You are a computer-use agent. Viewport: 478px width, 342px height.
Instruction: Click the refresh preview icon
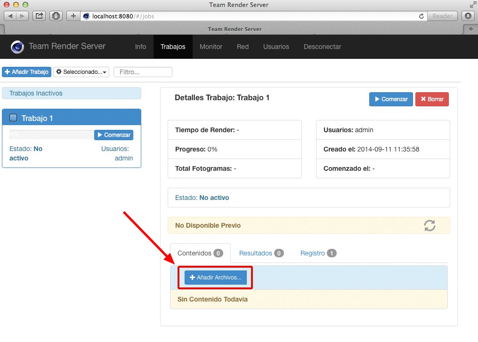429,225
